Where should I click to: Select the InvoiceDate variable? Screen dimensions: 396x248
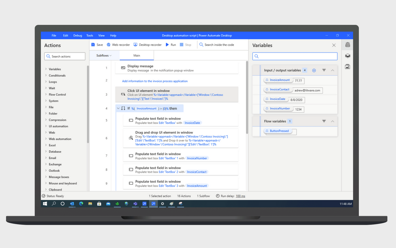tap(276, 99)
